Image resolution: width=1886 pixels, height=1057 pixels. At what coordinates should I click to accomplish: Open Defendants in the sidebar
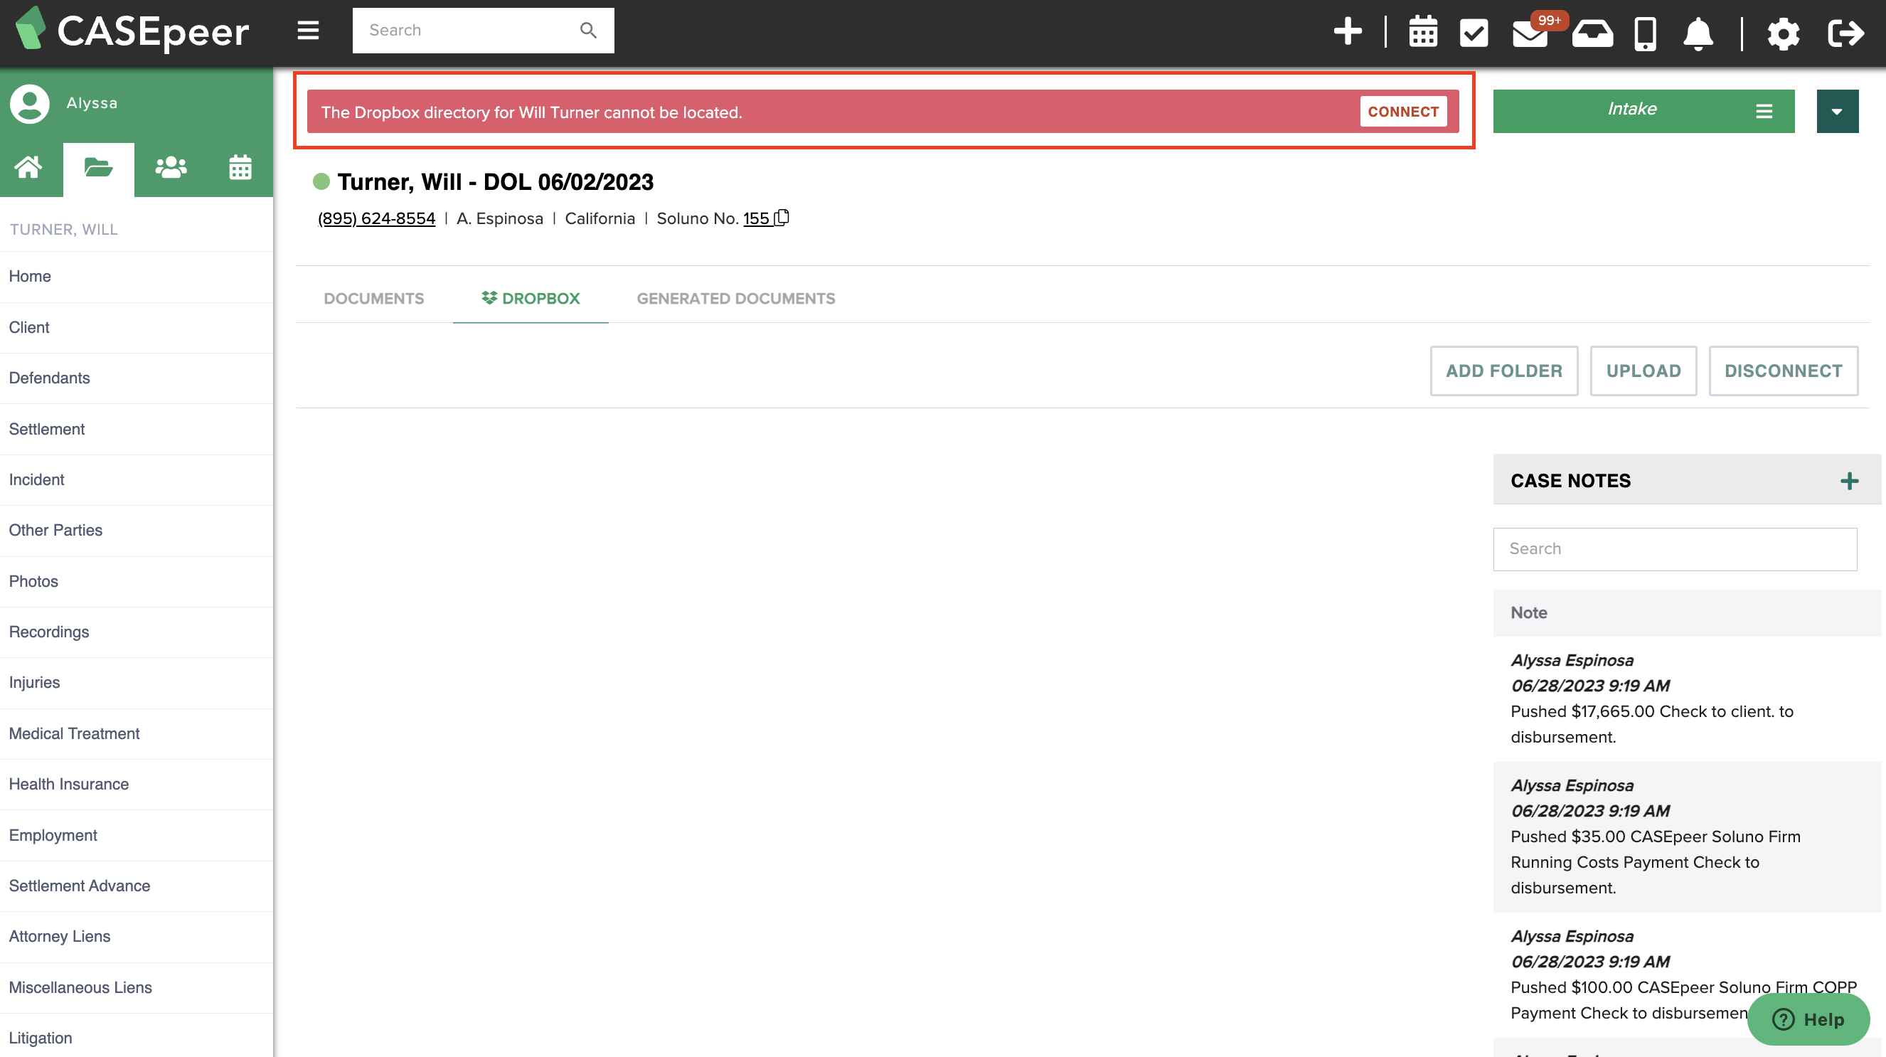[x=136, y=378]
